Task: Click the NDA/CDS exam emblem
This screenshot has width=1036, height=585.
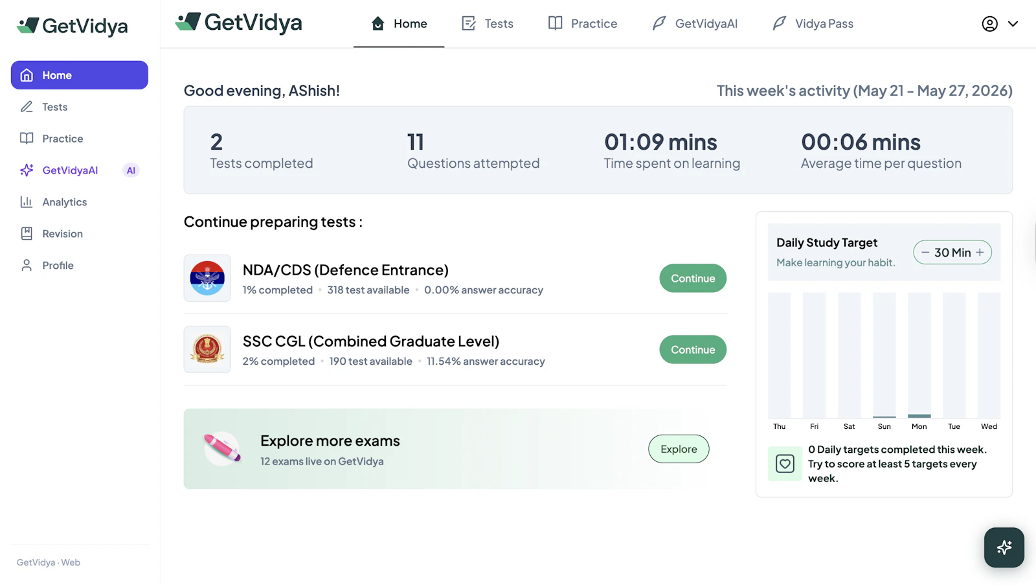Action: (207, 278)
